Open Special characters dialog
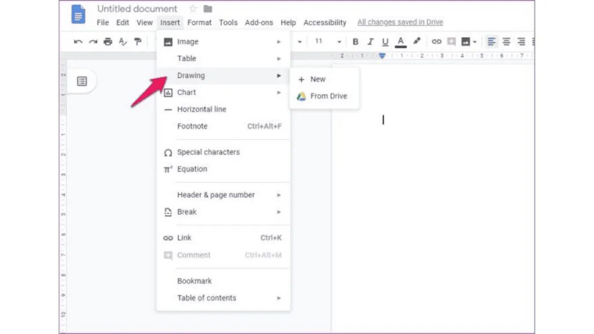Viewport: 594px width, 334px height. tap(223, 153)
